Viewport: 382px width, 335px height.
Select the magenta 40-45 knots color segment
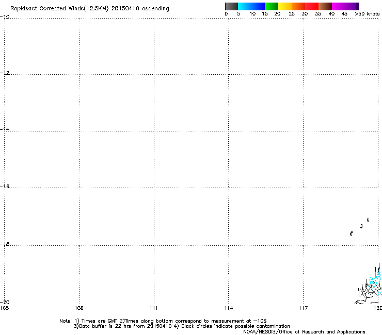pyautogui.click(x=339, y=6)
